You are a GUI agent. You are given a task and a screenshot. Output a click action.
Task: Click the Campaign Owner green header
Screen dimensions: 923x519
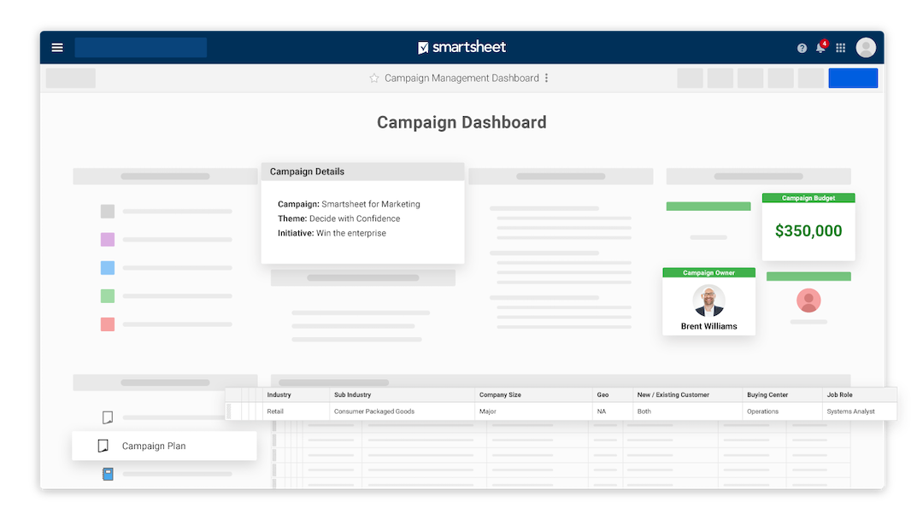pos(708,272)
